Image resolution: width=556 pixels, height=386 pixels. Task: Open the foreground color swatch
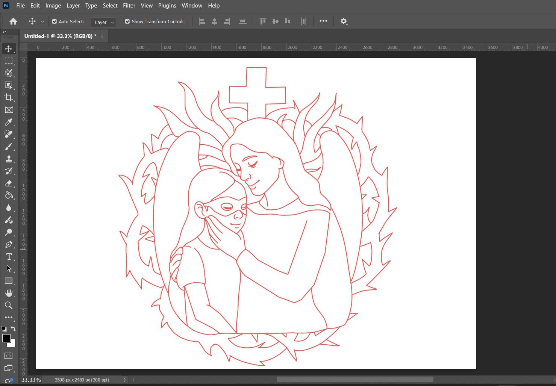(x=6, y=338)
